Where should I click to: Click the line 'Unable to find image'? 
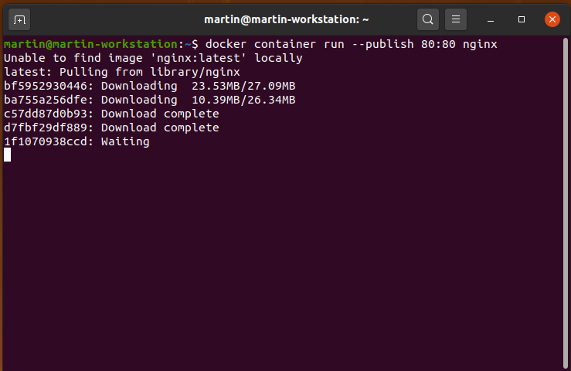pyautogui.click(x=153, y=58)
